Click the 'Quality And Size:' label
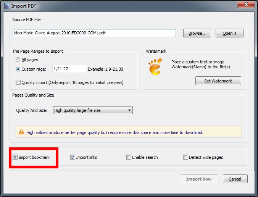The height and width of the screenshot is (197, 258). click(32, 110)
